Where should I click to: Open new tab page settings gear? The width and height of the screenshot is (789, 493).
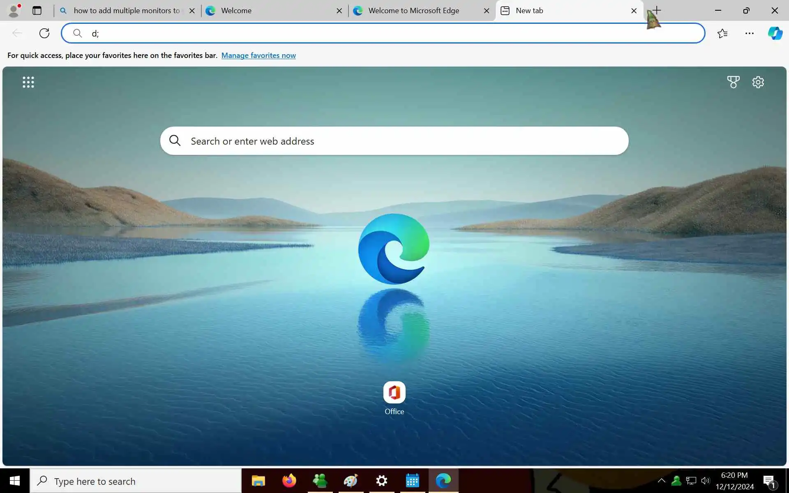click(758, 82)
